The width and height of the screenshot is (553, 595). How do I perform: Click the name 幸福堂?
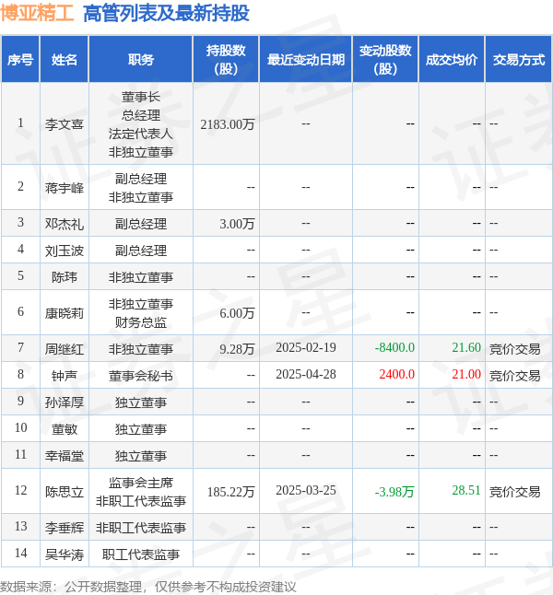(65, 455)
